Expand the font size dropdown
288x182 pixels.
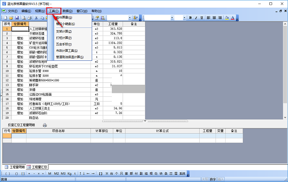pos(184,18)
